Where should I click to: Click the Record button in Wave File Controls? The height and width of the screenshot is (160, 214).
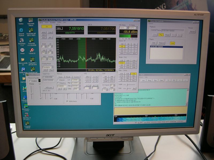pos(192,32)
